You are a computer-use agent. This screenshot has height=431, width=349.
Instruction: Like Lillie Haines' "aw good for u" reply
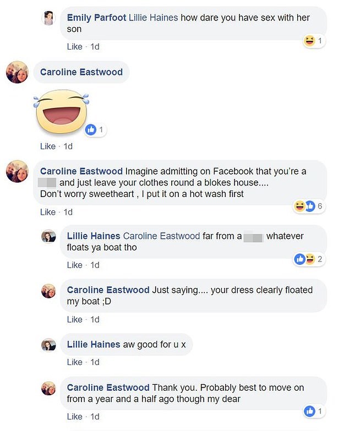tap(74, 362)
